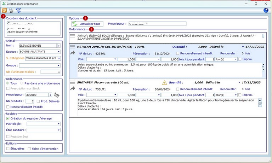
Task: Click the hamburger handle on the METACAM line
Action: (x=72, y=46)
